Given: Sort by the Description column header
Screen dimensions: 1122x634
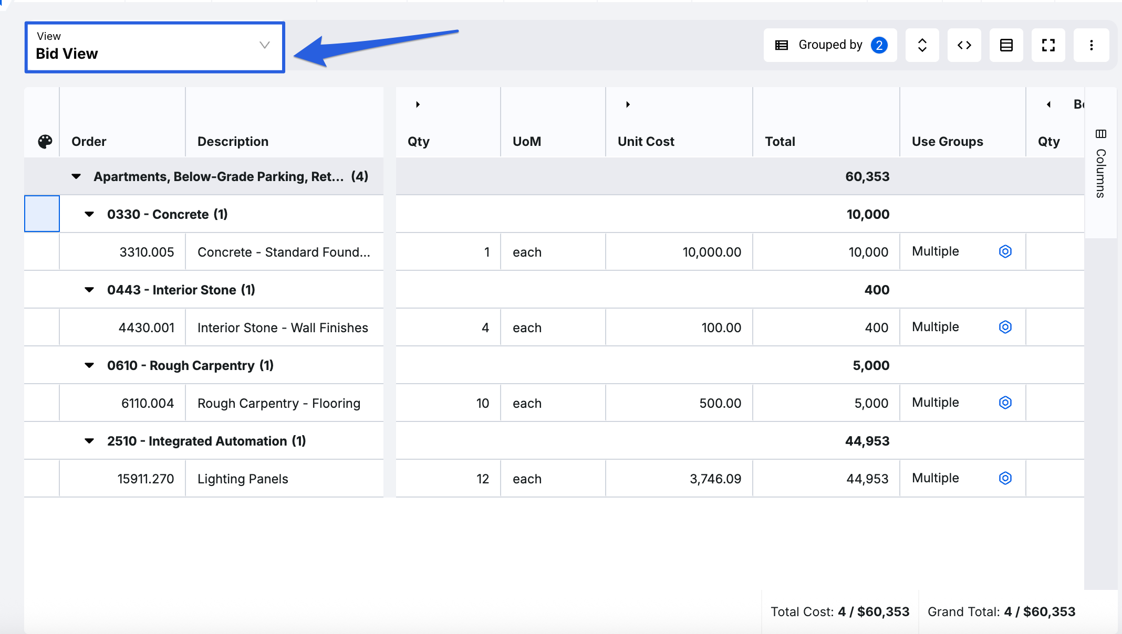Looking at the screenshot, I should point(233,141).
